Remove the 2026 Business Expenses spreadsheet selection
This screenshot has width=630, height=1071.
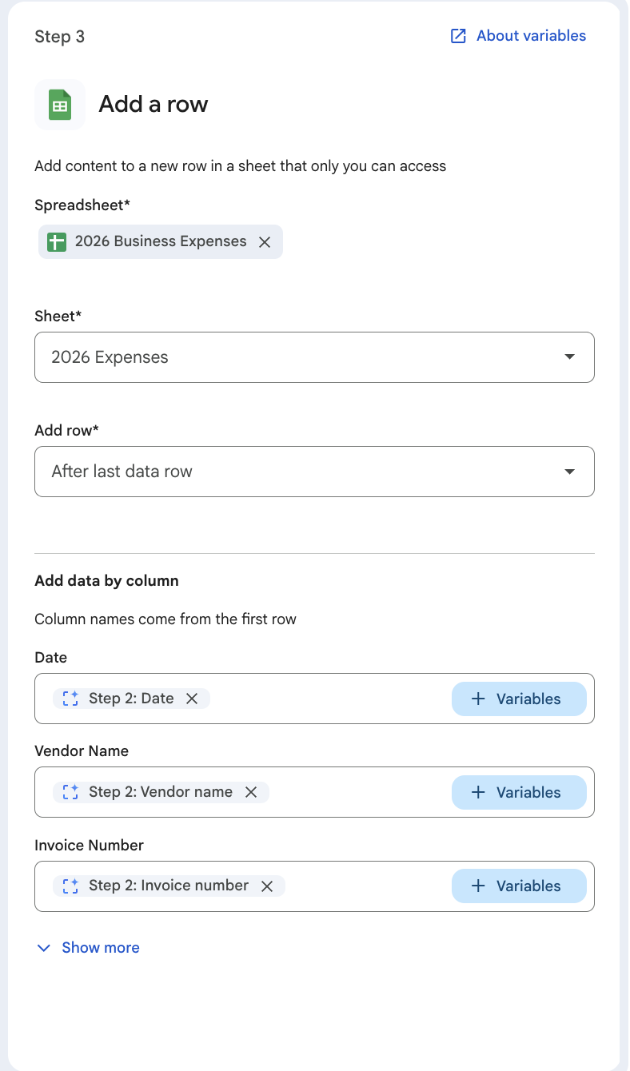265,241
